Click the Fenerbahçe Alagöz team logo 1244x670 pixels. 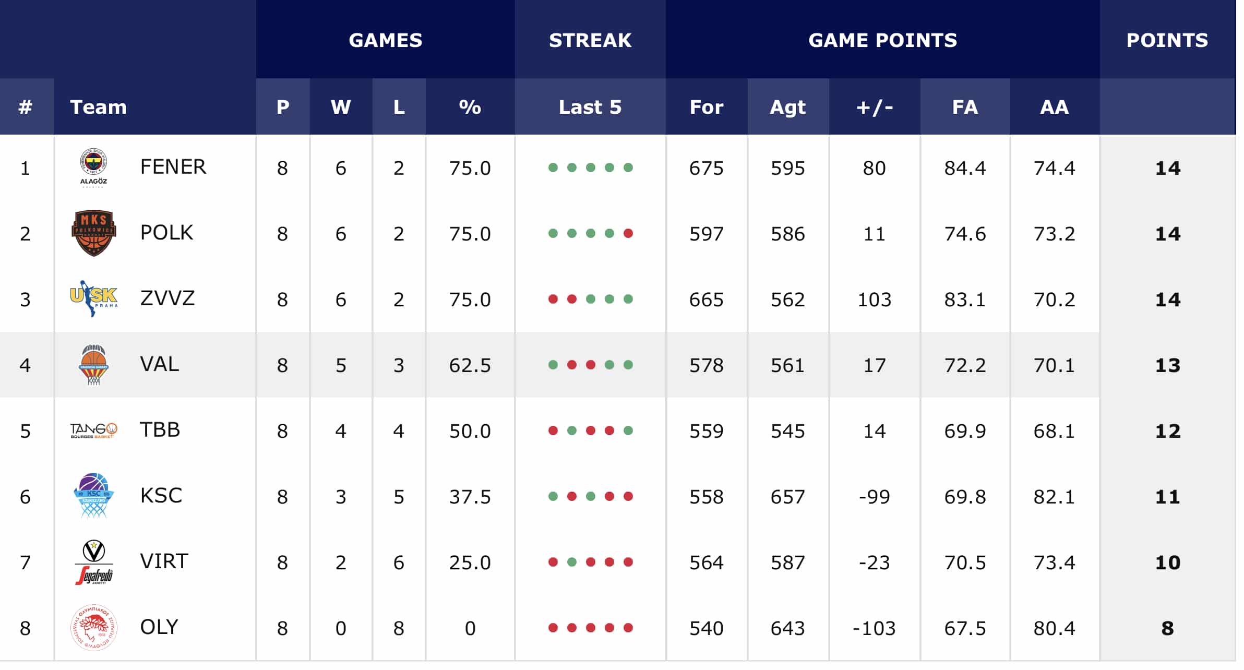93,167
